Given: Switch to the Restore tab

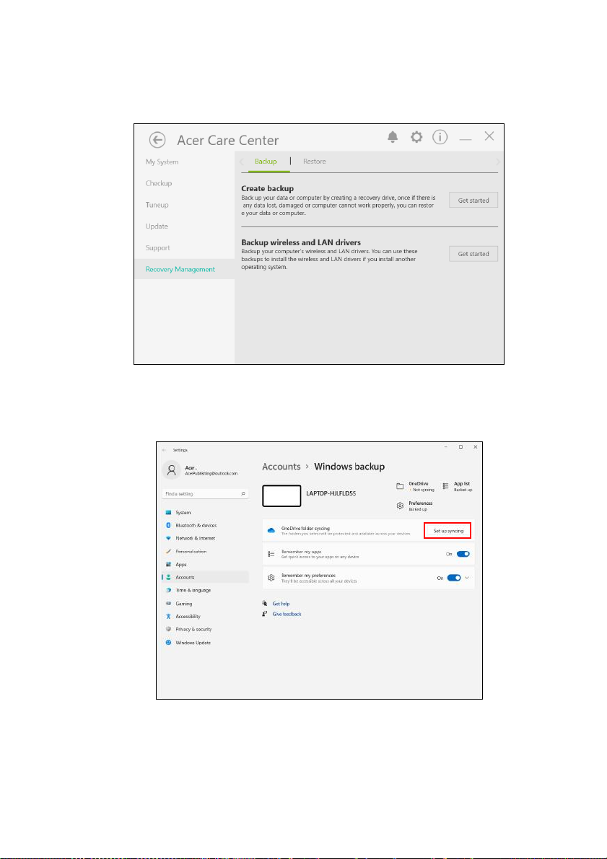Looking at the screenshot, I should pos(314,162).
